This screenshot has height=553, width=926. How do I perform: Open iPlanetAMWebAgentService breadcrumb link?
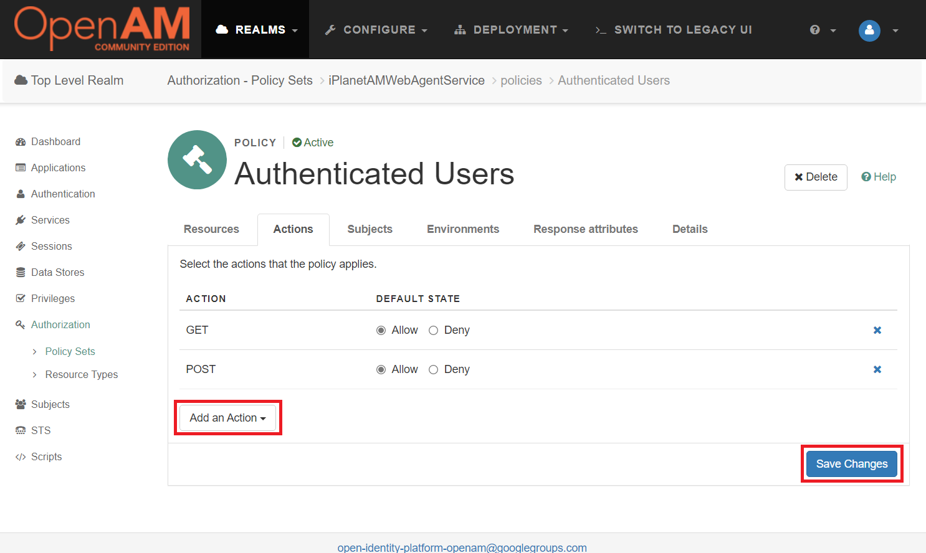coord(406,80)
